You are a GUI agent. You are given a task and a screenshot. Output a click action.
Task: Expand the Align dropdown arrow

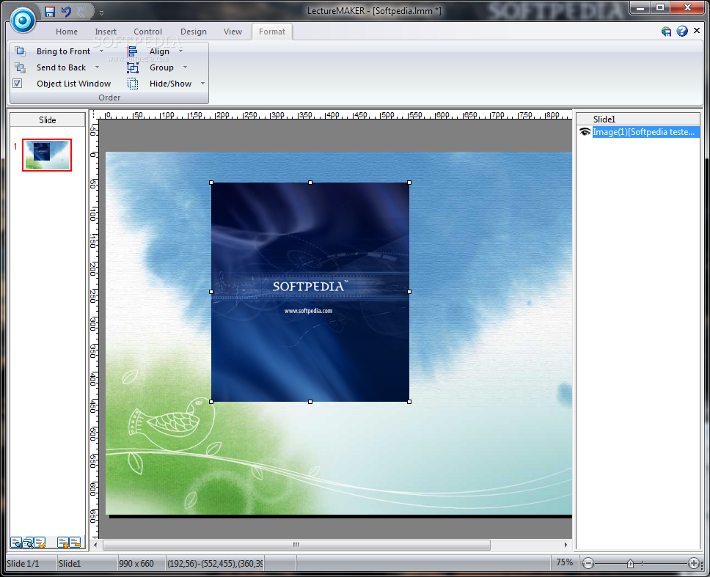(x=180, y=51)
